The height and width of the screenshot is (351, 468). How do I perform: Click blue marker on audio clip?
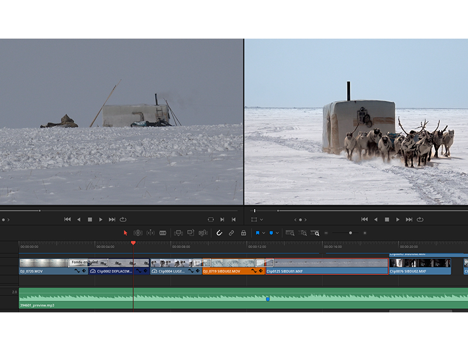[x=268, y=299]
